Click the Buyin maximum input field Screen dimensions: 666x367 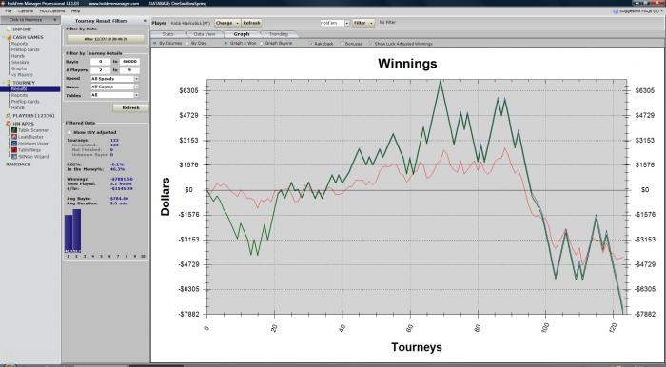129,62
